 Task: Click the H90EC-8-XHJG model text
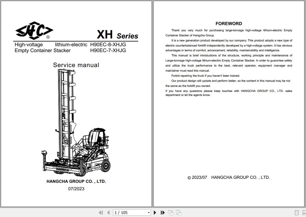(108, 44)
